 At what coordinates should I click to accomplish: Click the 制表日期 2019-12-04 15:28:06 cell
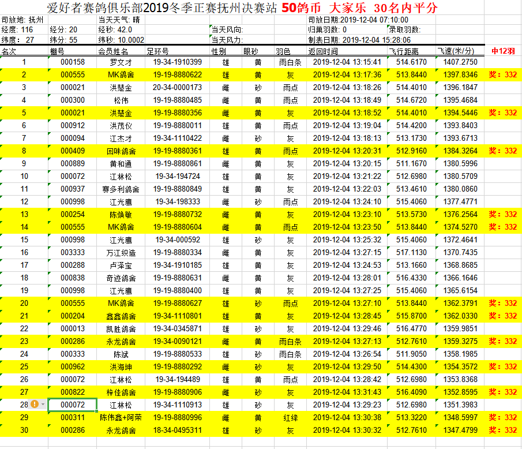pyautogui.click(x=359, y=40)
